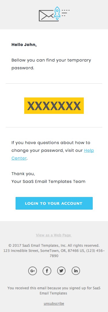Click the unsubscribe link in footer

(x=54, y=303)
